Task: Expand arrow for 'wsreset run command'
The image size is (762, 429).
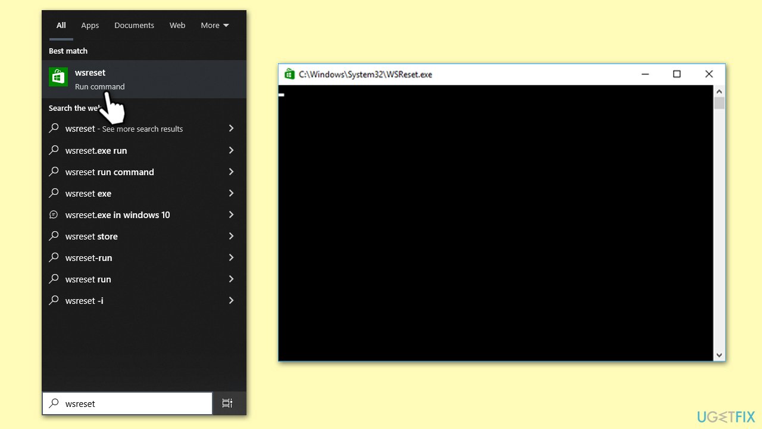Action: pos(231,172)
